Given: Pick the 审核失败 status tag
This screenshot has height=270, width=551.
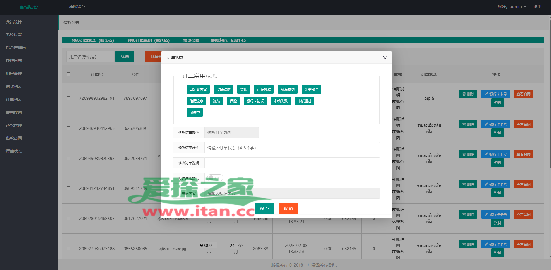Looking at the screenshot, I should coord(281,101).
